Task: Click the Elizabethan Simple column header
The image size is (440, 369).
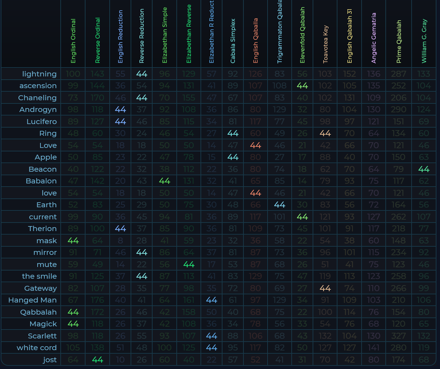Action: 165,36
